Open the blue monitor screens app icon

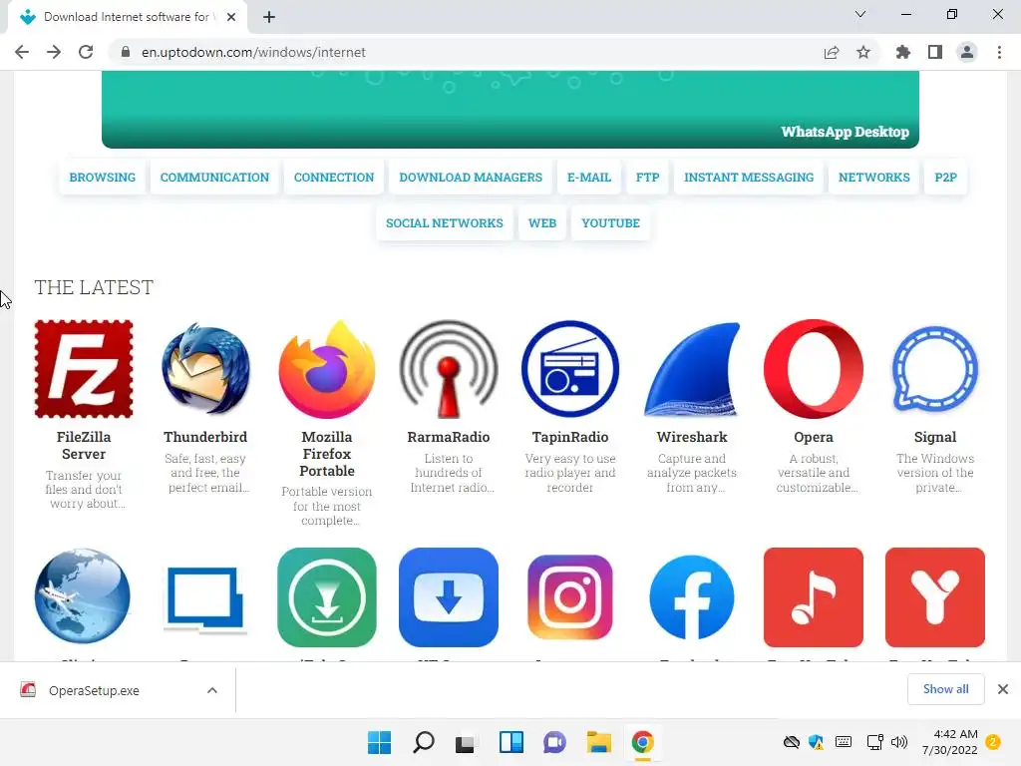205,600
